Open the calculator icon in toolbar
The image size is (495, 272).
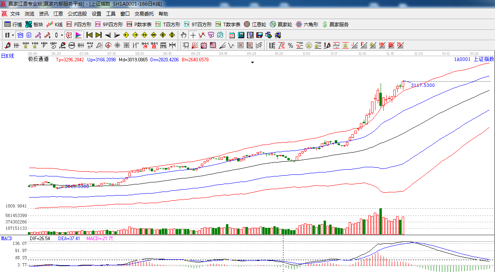pyautogui.click(x=241, y=35)
